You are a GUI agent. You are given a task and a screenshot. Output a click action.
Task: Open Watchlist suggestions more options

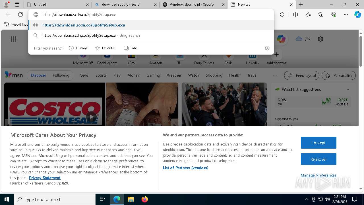(347, 89)
